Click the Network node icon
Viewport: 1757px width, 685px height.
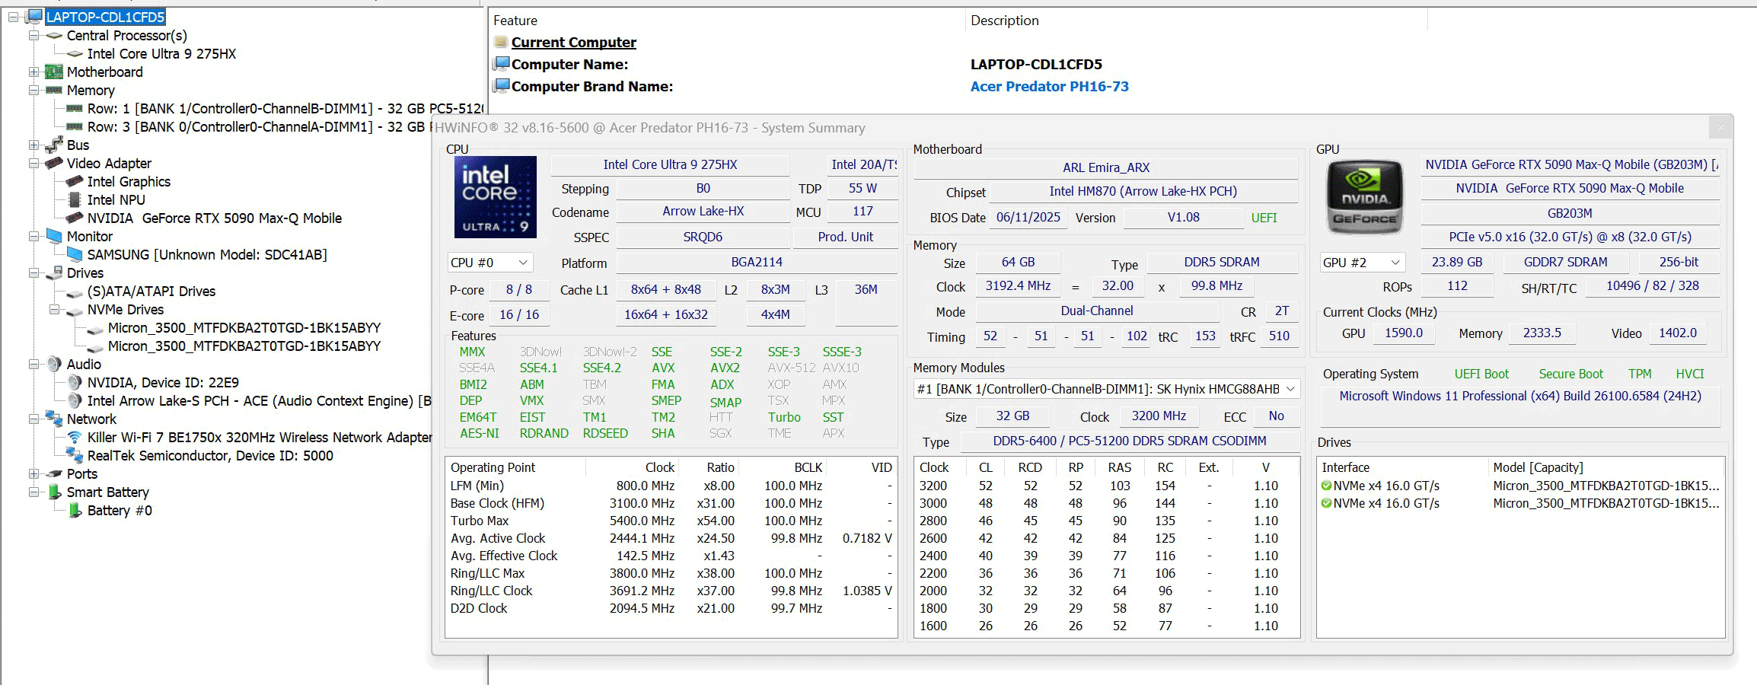click(x=54, y=419)
